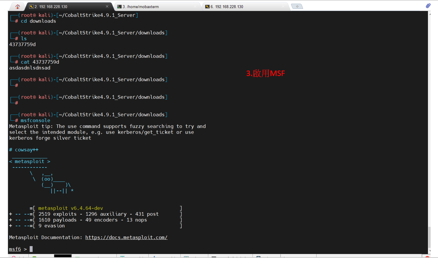The height and width of the screenshot is (258, 438).
Task: Focus the msf6 prompt cursor
Action: click(31, 249)
